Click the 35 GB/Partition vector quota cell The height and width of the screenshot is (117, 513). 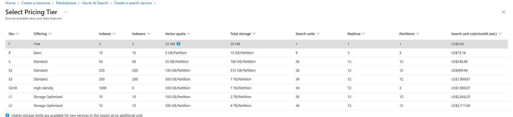(x=177, y=62)
